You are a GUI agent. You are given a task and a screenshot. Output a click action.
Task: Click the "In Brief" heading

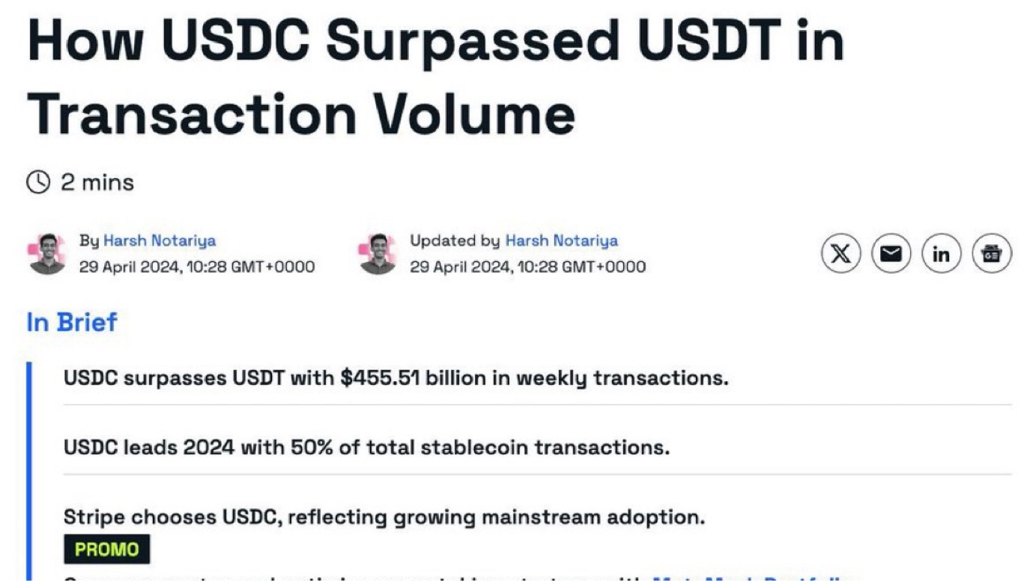tap(72, 323)
